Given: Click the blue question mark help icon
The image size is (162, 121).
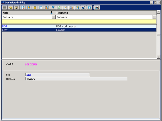Looking at the screenshot, I should (89, 8).
